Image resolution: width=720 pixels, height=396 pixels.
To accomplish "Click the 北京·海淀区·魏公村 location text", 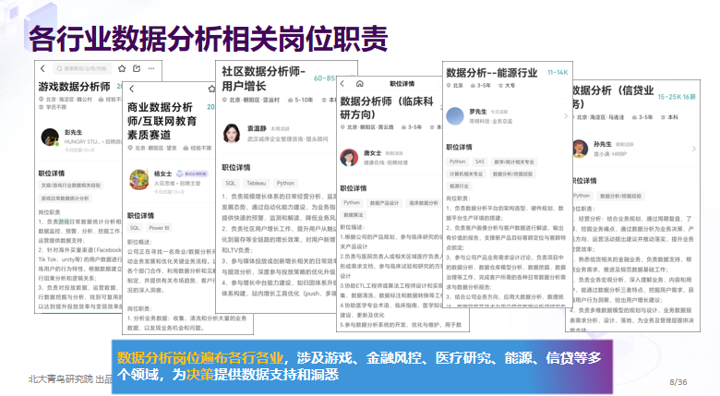I will pos(69,99).
